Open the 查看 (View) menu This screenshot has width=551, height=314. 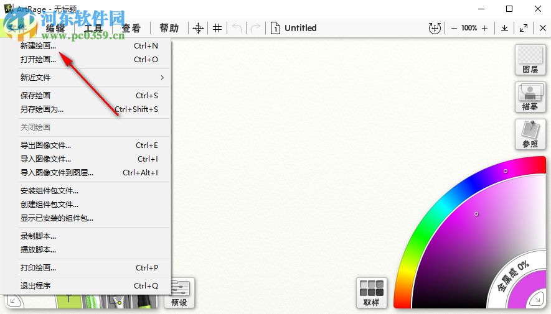[x=131, y=28]
